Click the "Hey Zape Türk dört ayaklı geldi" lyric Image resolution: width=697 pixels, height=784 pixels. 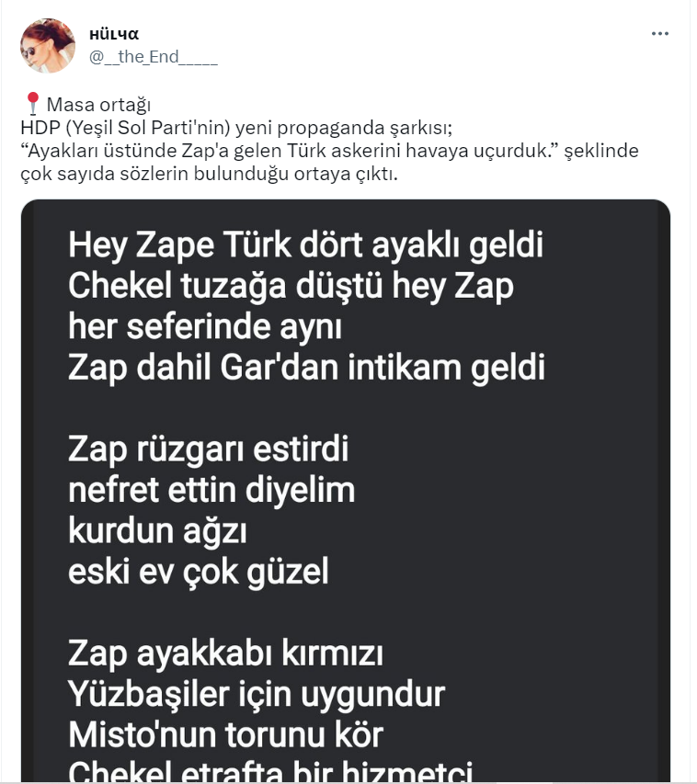(305, 246)
